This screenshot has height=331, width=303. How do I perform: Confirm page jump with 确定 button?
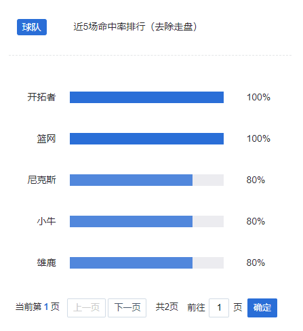[262, 308]
